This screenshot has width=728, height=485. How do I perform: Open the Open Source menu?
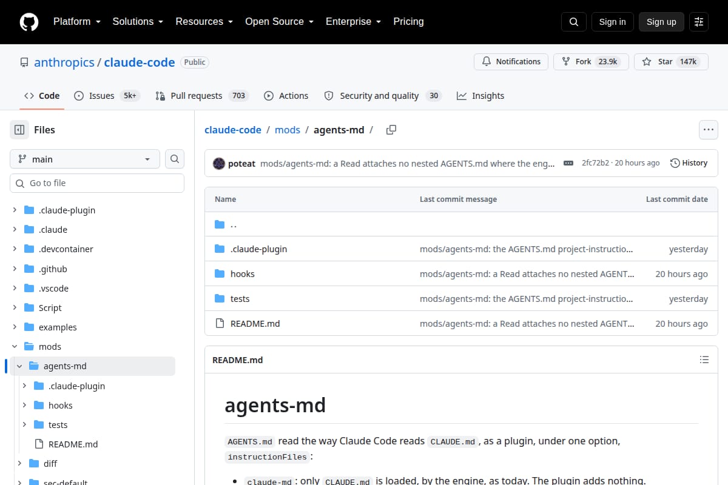(x=279, y=22)
